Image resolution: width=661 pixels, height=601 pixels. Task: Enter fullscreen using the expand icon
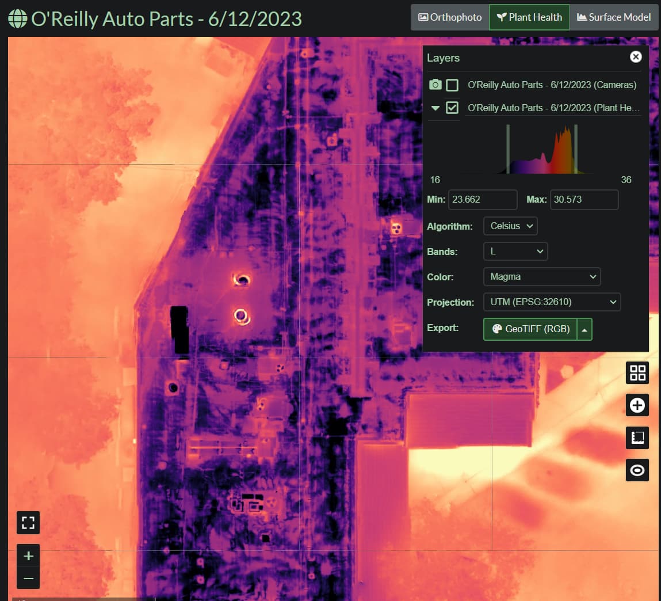pyautogui.click(x=28, y=523)
